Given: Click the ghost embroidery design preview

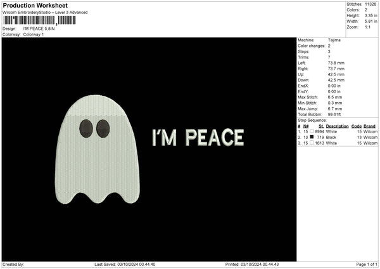Looking at the screenshot, I should [97, 149].
